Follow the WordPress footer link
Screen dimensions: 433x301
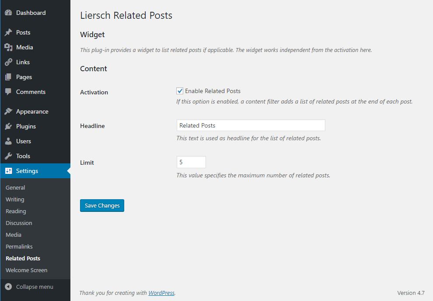(161, 293)
